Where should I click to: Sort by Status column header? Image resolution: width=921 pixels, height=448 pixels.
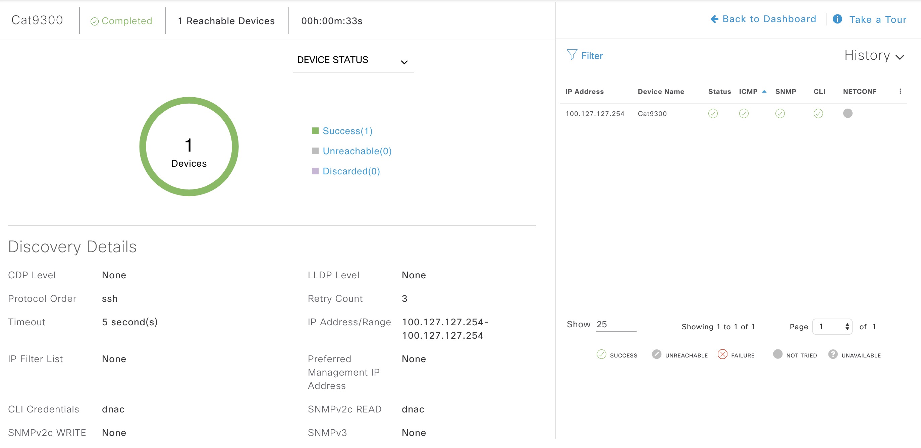719,92
